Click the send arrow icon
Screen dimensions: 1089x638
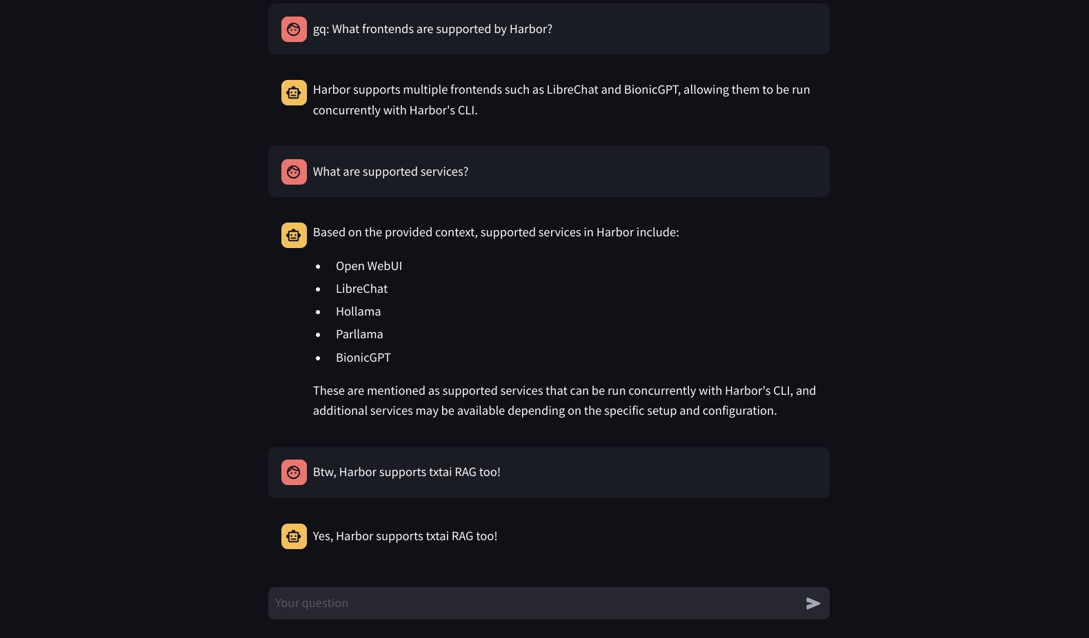(x=813, y=604)
